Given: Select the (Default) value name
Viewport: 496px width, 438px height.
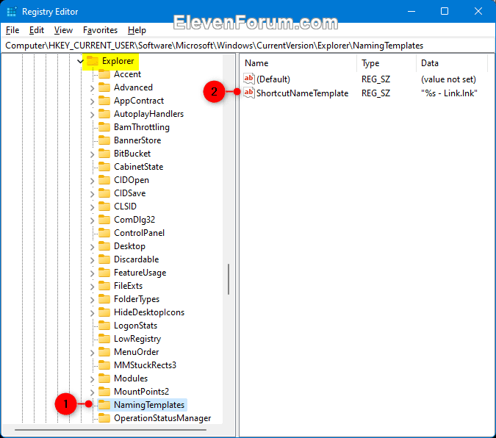Looking at the screenshot, I should click(273, 79).
